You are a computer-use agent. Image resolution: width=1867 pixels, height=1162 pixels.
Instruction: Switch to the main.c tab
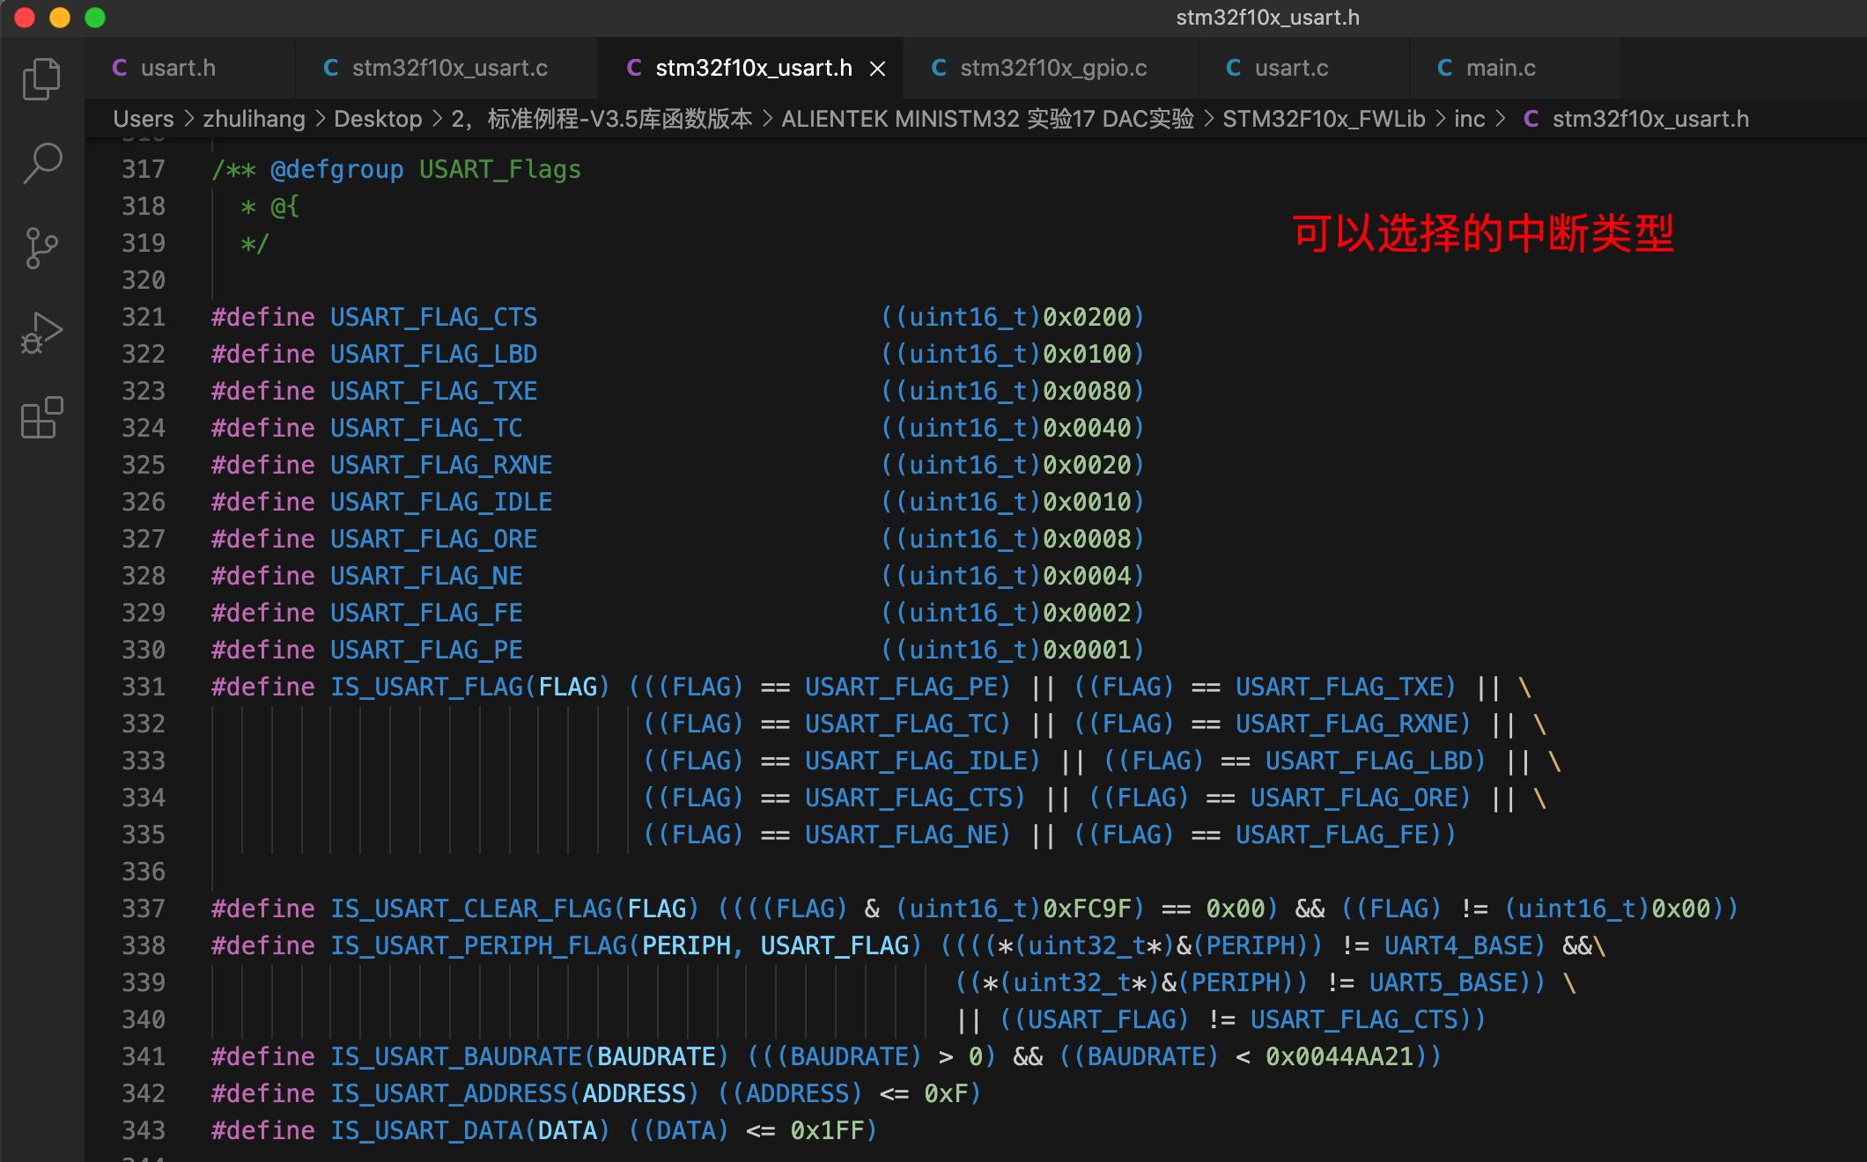(x=1515, y=68)
